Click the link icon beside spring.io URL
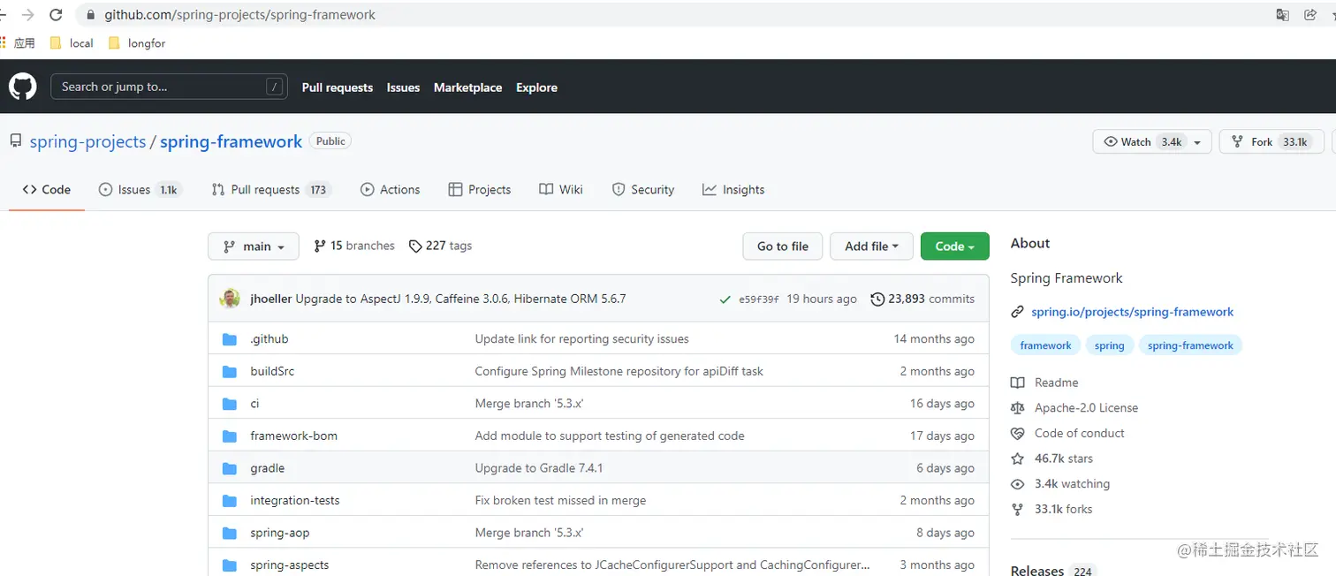The height and width of the screenshot is (576, 1336). click(x=1017, y=312)
